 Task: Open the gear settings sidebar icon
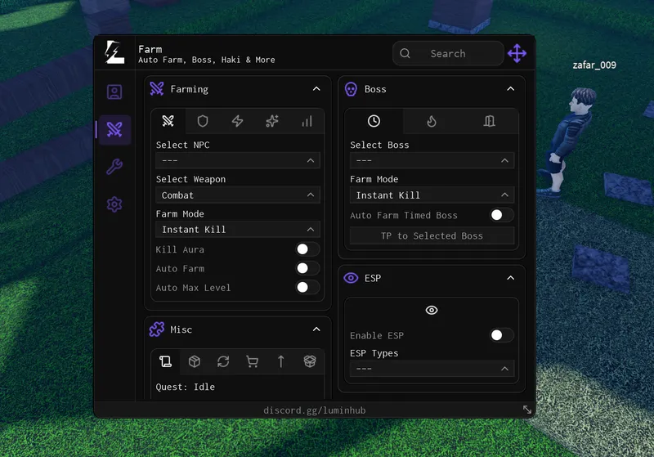tap(114, 204)
